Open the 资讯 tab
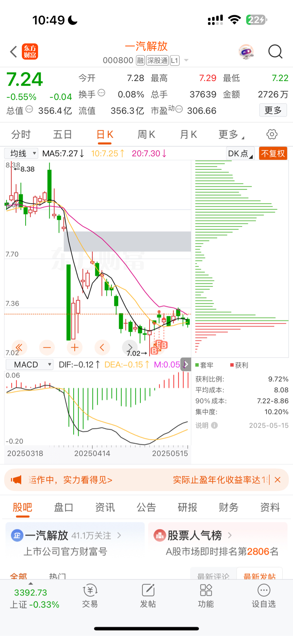Image resolution: width=293 pixels, height=636 pixels. tap(105, 507)
